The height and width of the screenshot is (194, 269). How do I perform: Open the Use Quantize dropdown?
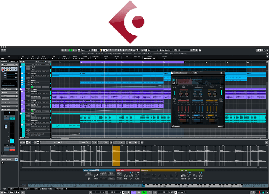click(167, 50)
